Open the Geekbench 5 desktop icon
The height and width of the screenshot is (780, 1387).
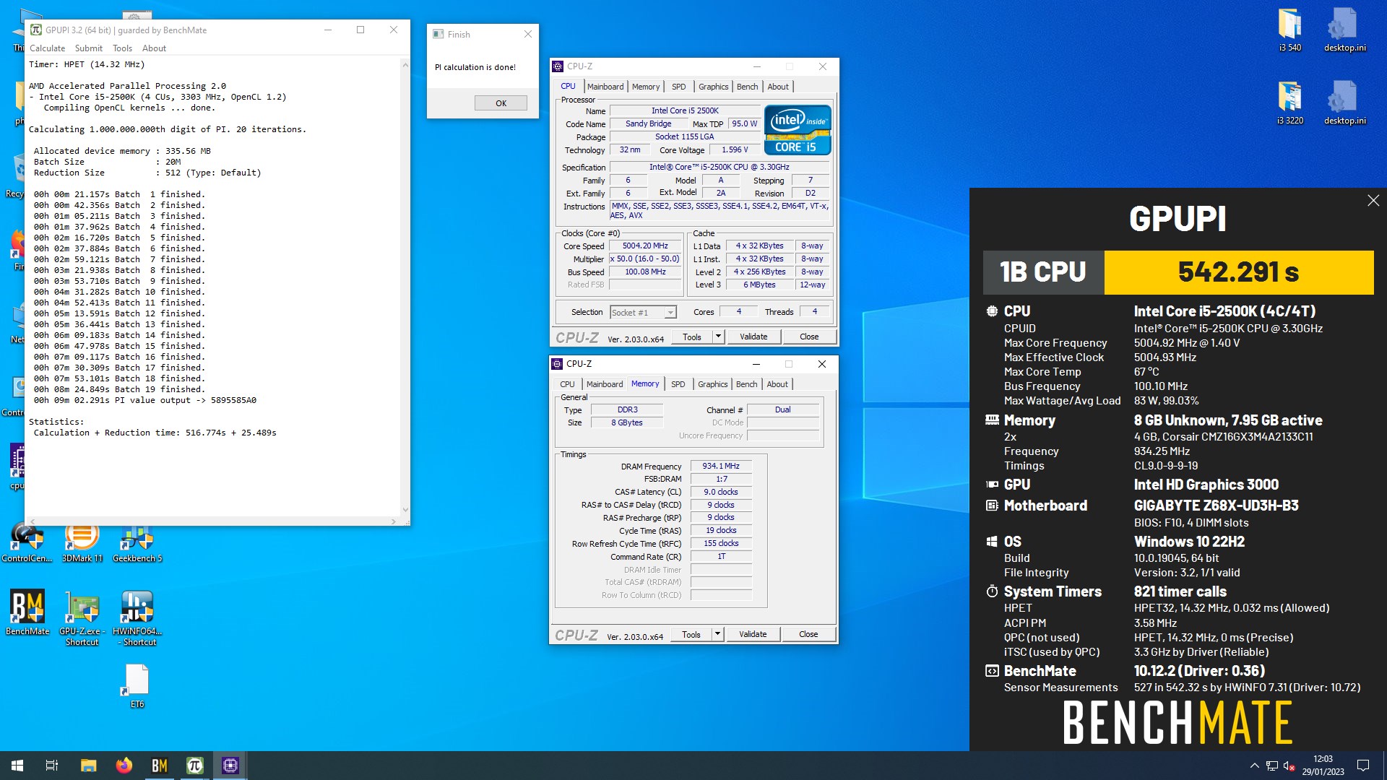coord(137,543)
